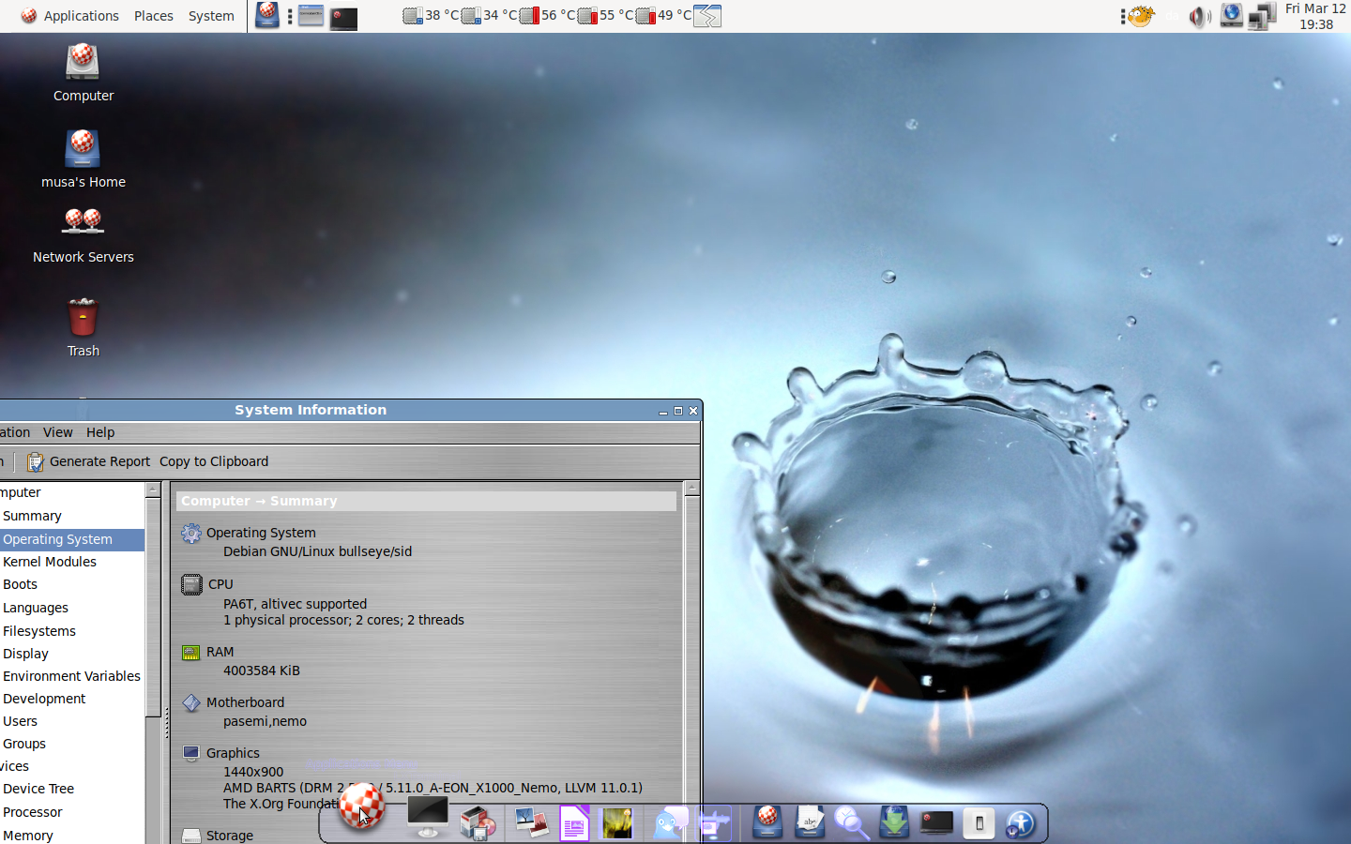Screen dimensions: 1351x844
Task: Select Kernel Modules in the sidebar
Action: point(50,562)
